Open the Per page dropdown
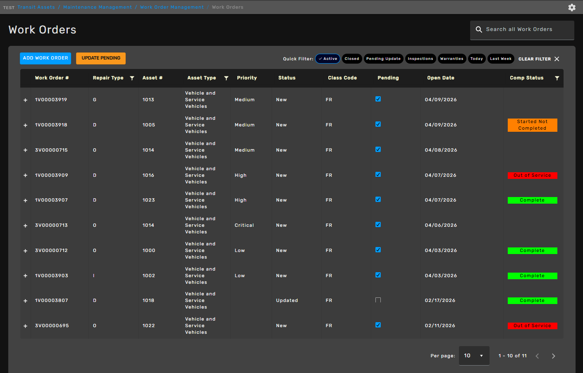Viewport: 583px width, 373px height. [x=474, y=356]
